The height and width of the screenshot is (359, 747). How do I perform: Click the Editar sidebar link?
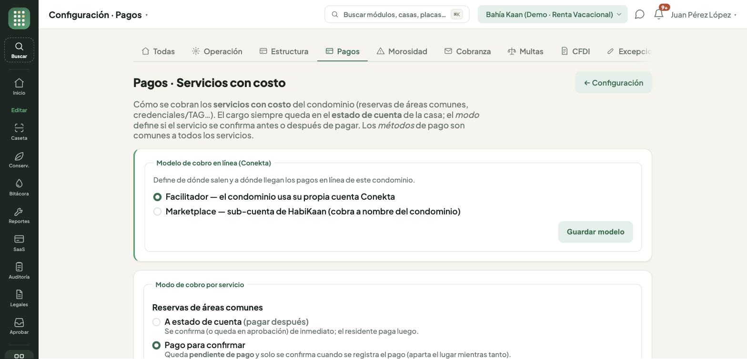pos(19,110)
